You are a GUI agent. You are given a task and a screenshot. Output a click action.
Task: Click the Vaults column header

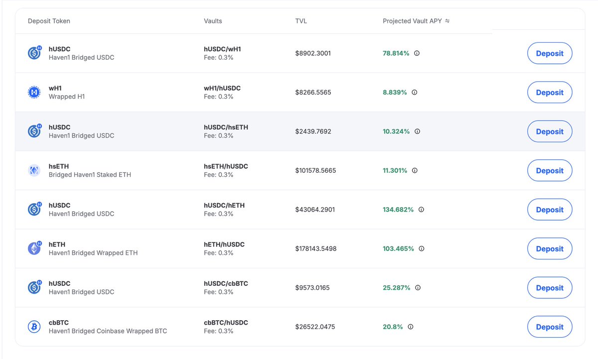tap(213, 21)
